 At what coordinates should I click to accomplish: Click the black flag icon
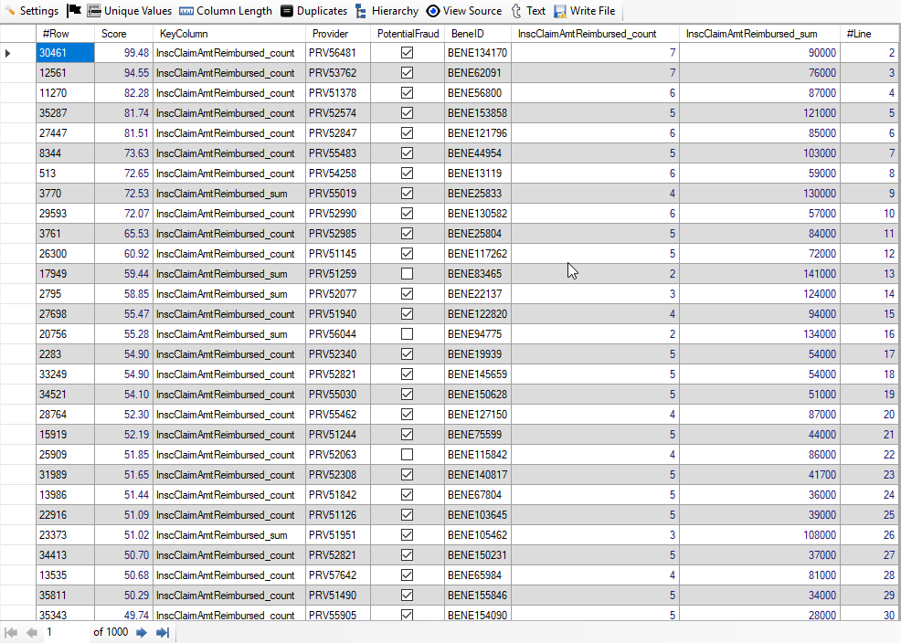point(75,11)
